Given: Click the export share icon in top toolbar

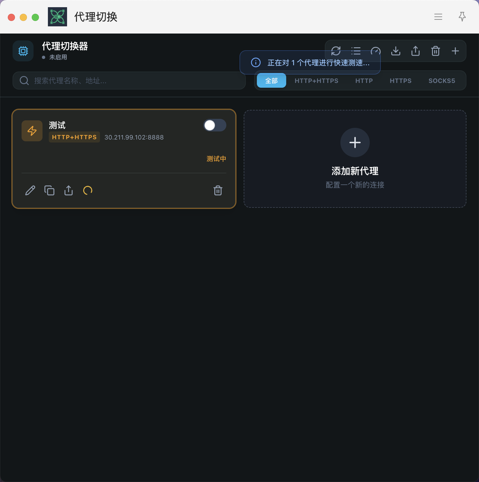Looking at the screenshot, I should pyautogui.click(x=416, y=51).
